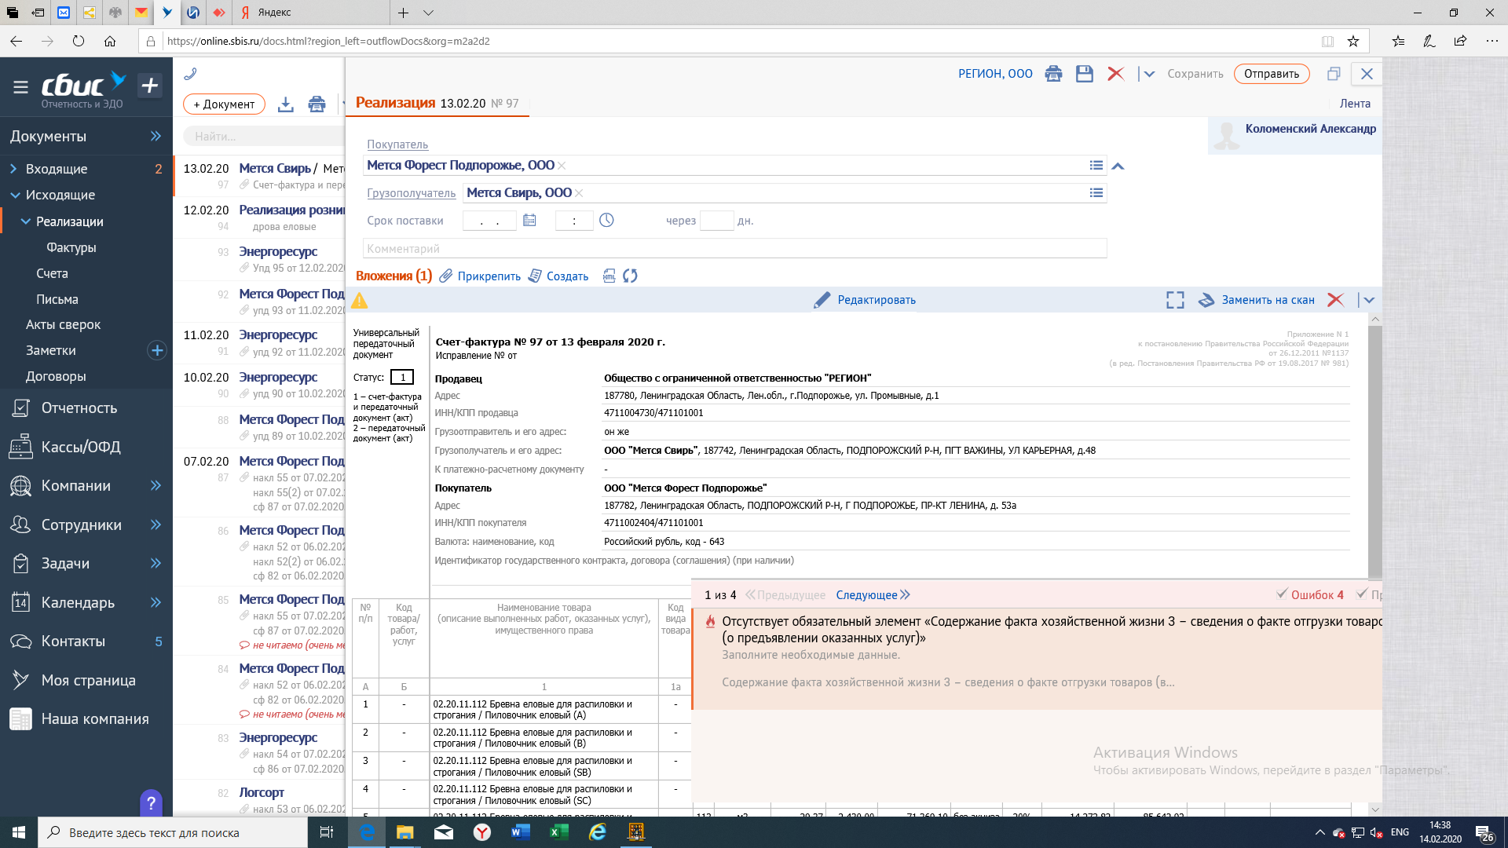1508x848 pixels.
Task: Open Кассы/ОФД section
Action: click(x=81, y=447)
